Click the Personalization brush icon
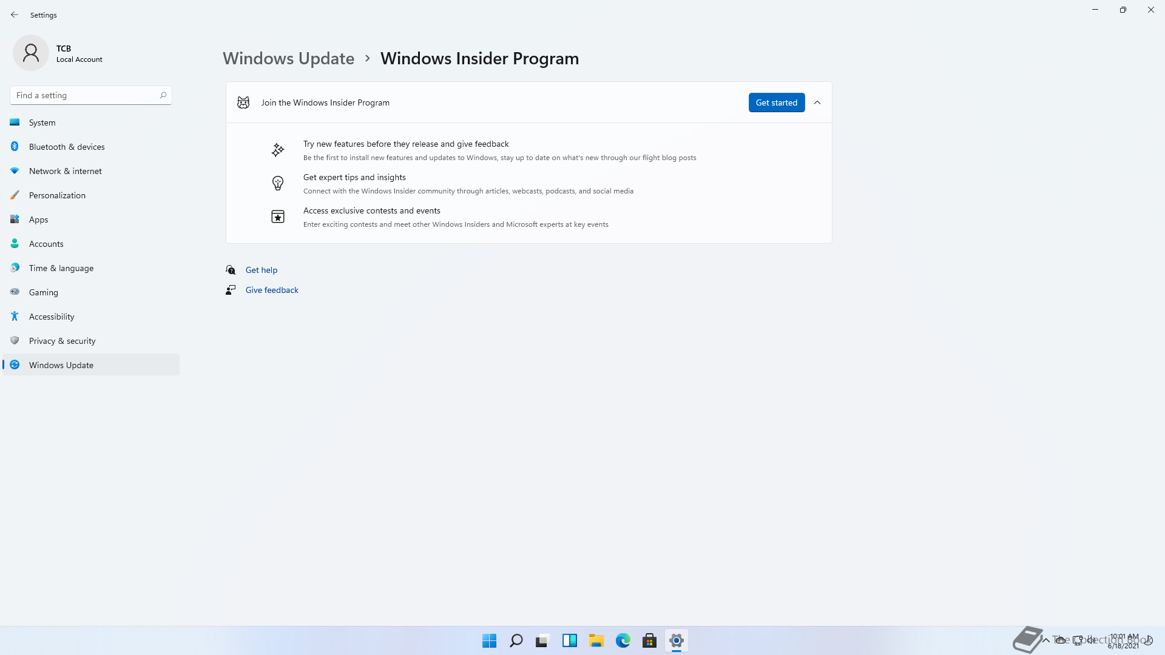The height and width of the screenshot is (655, 1165). [15, 195]
